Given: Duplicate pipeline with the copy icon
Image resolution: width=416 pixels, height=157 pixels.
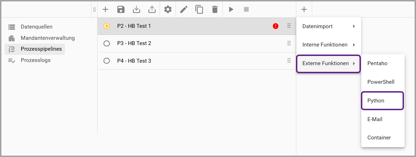Looking at the screenshot, I should pos(199,10).
